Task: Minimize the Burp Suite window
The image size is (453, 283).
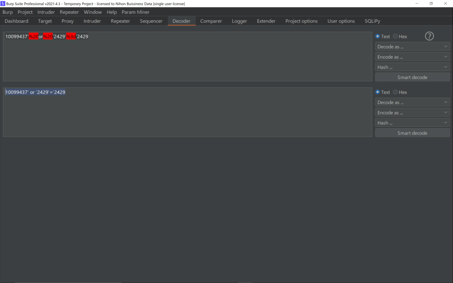Action: [x=417, y=3]
